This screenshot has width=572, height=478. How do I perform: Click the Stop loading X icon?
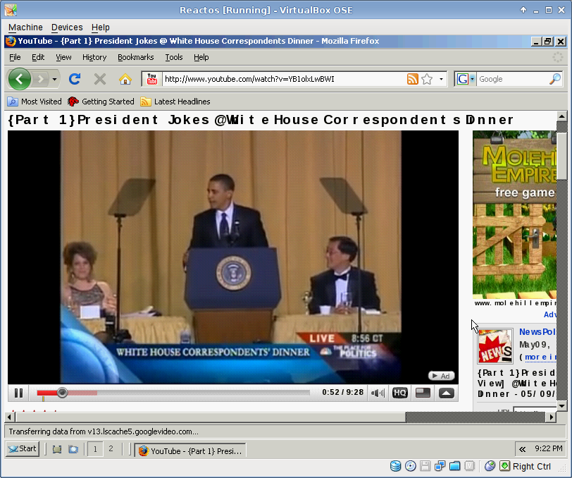point(99,79)
